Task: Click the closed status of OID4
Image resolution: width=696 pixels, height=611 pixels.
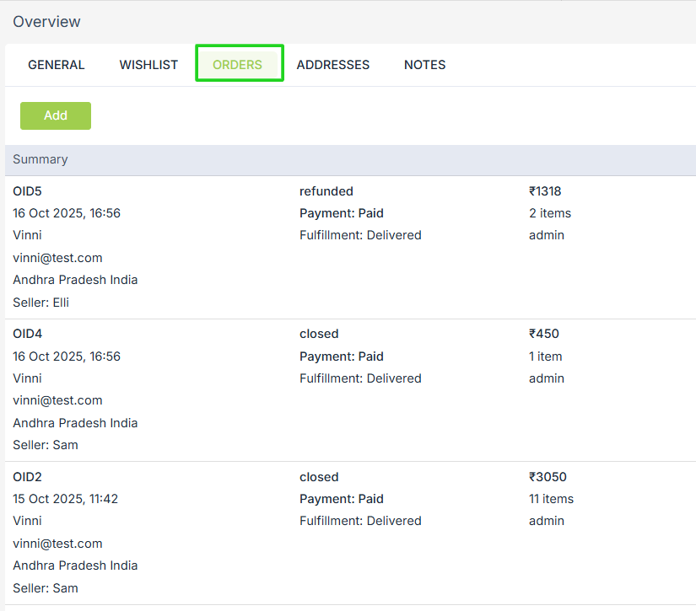Action: [319, 334]
